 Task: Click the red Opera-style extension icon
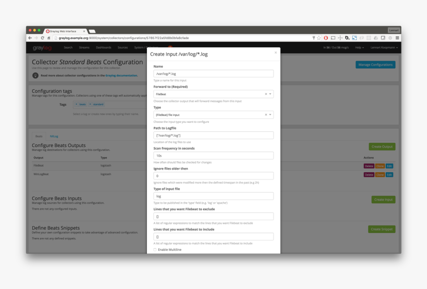click(326, 38)
